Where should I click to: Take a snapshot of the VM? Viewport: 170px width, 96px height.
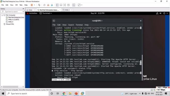[x=44, y=5]
